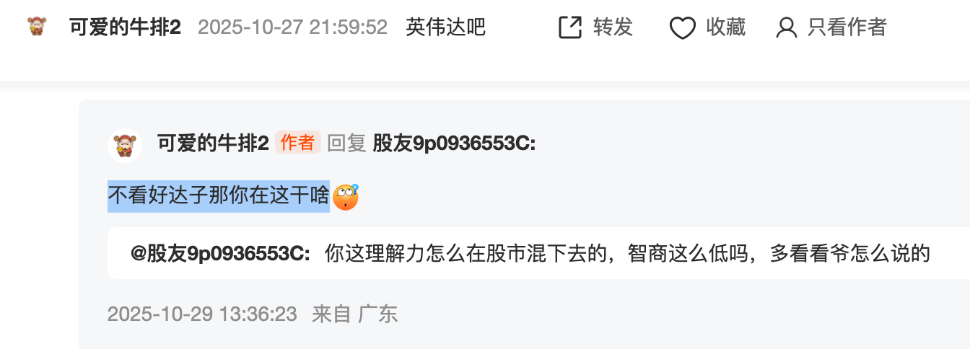The image size is (970, 349).
Task: Open the 英伟达吧 forum link
Action: tap(445, 27)
